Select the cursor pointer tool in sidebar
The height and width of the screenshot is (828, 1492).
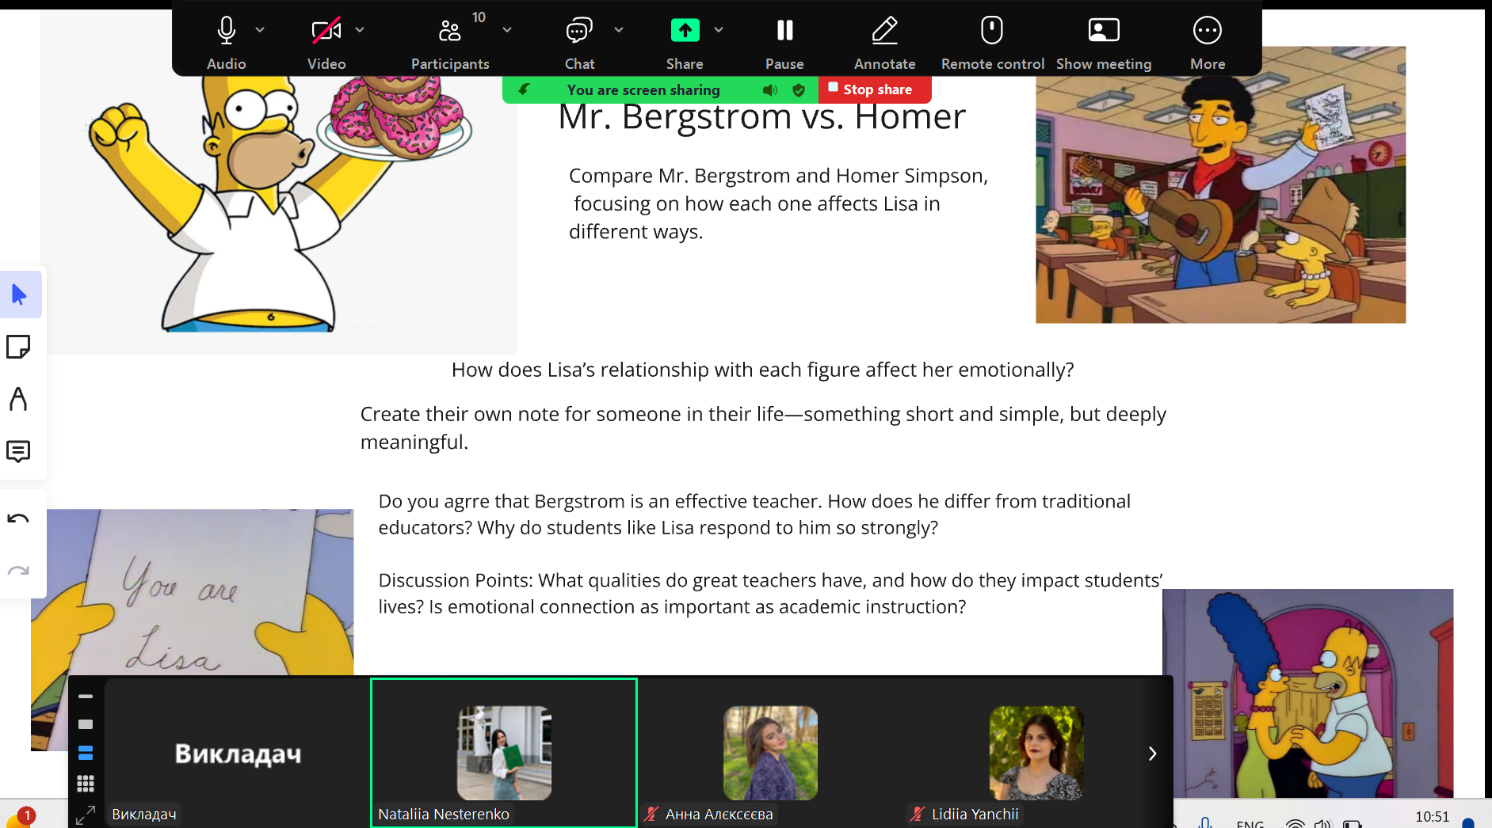(x=19, y=294)
